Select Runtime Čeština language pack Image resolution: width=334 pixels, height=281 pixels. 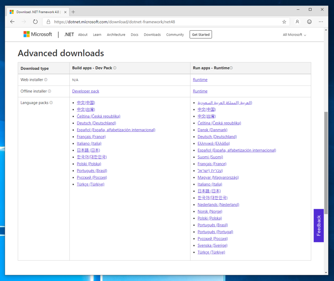(x=219, y=123)
